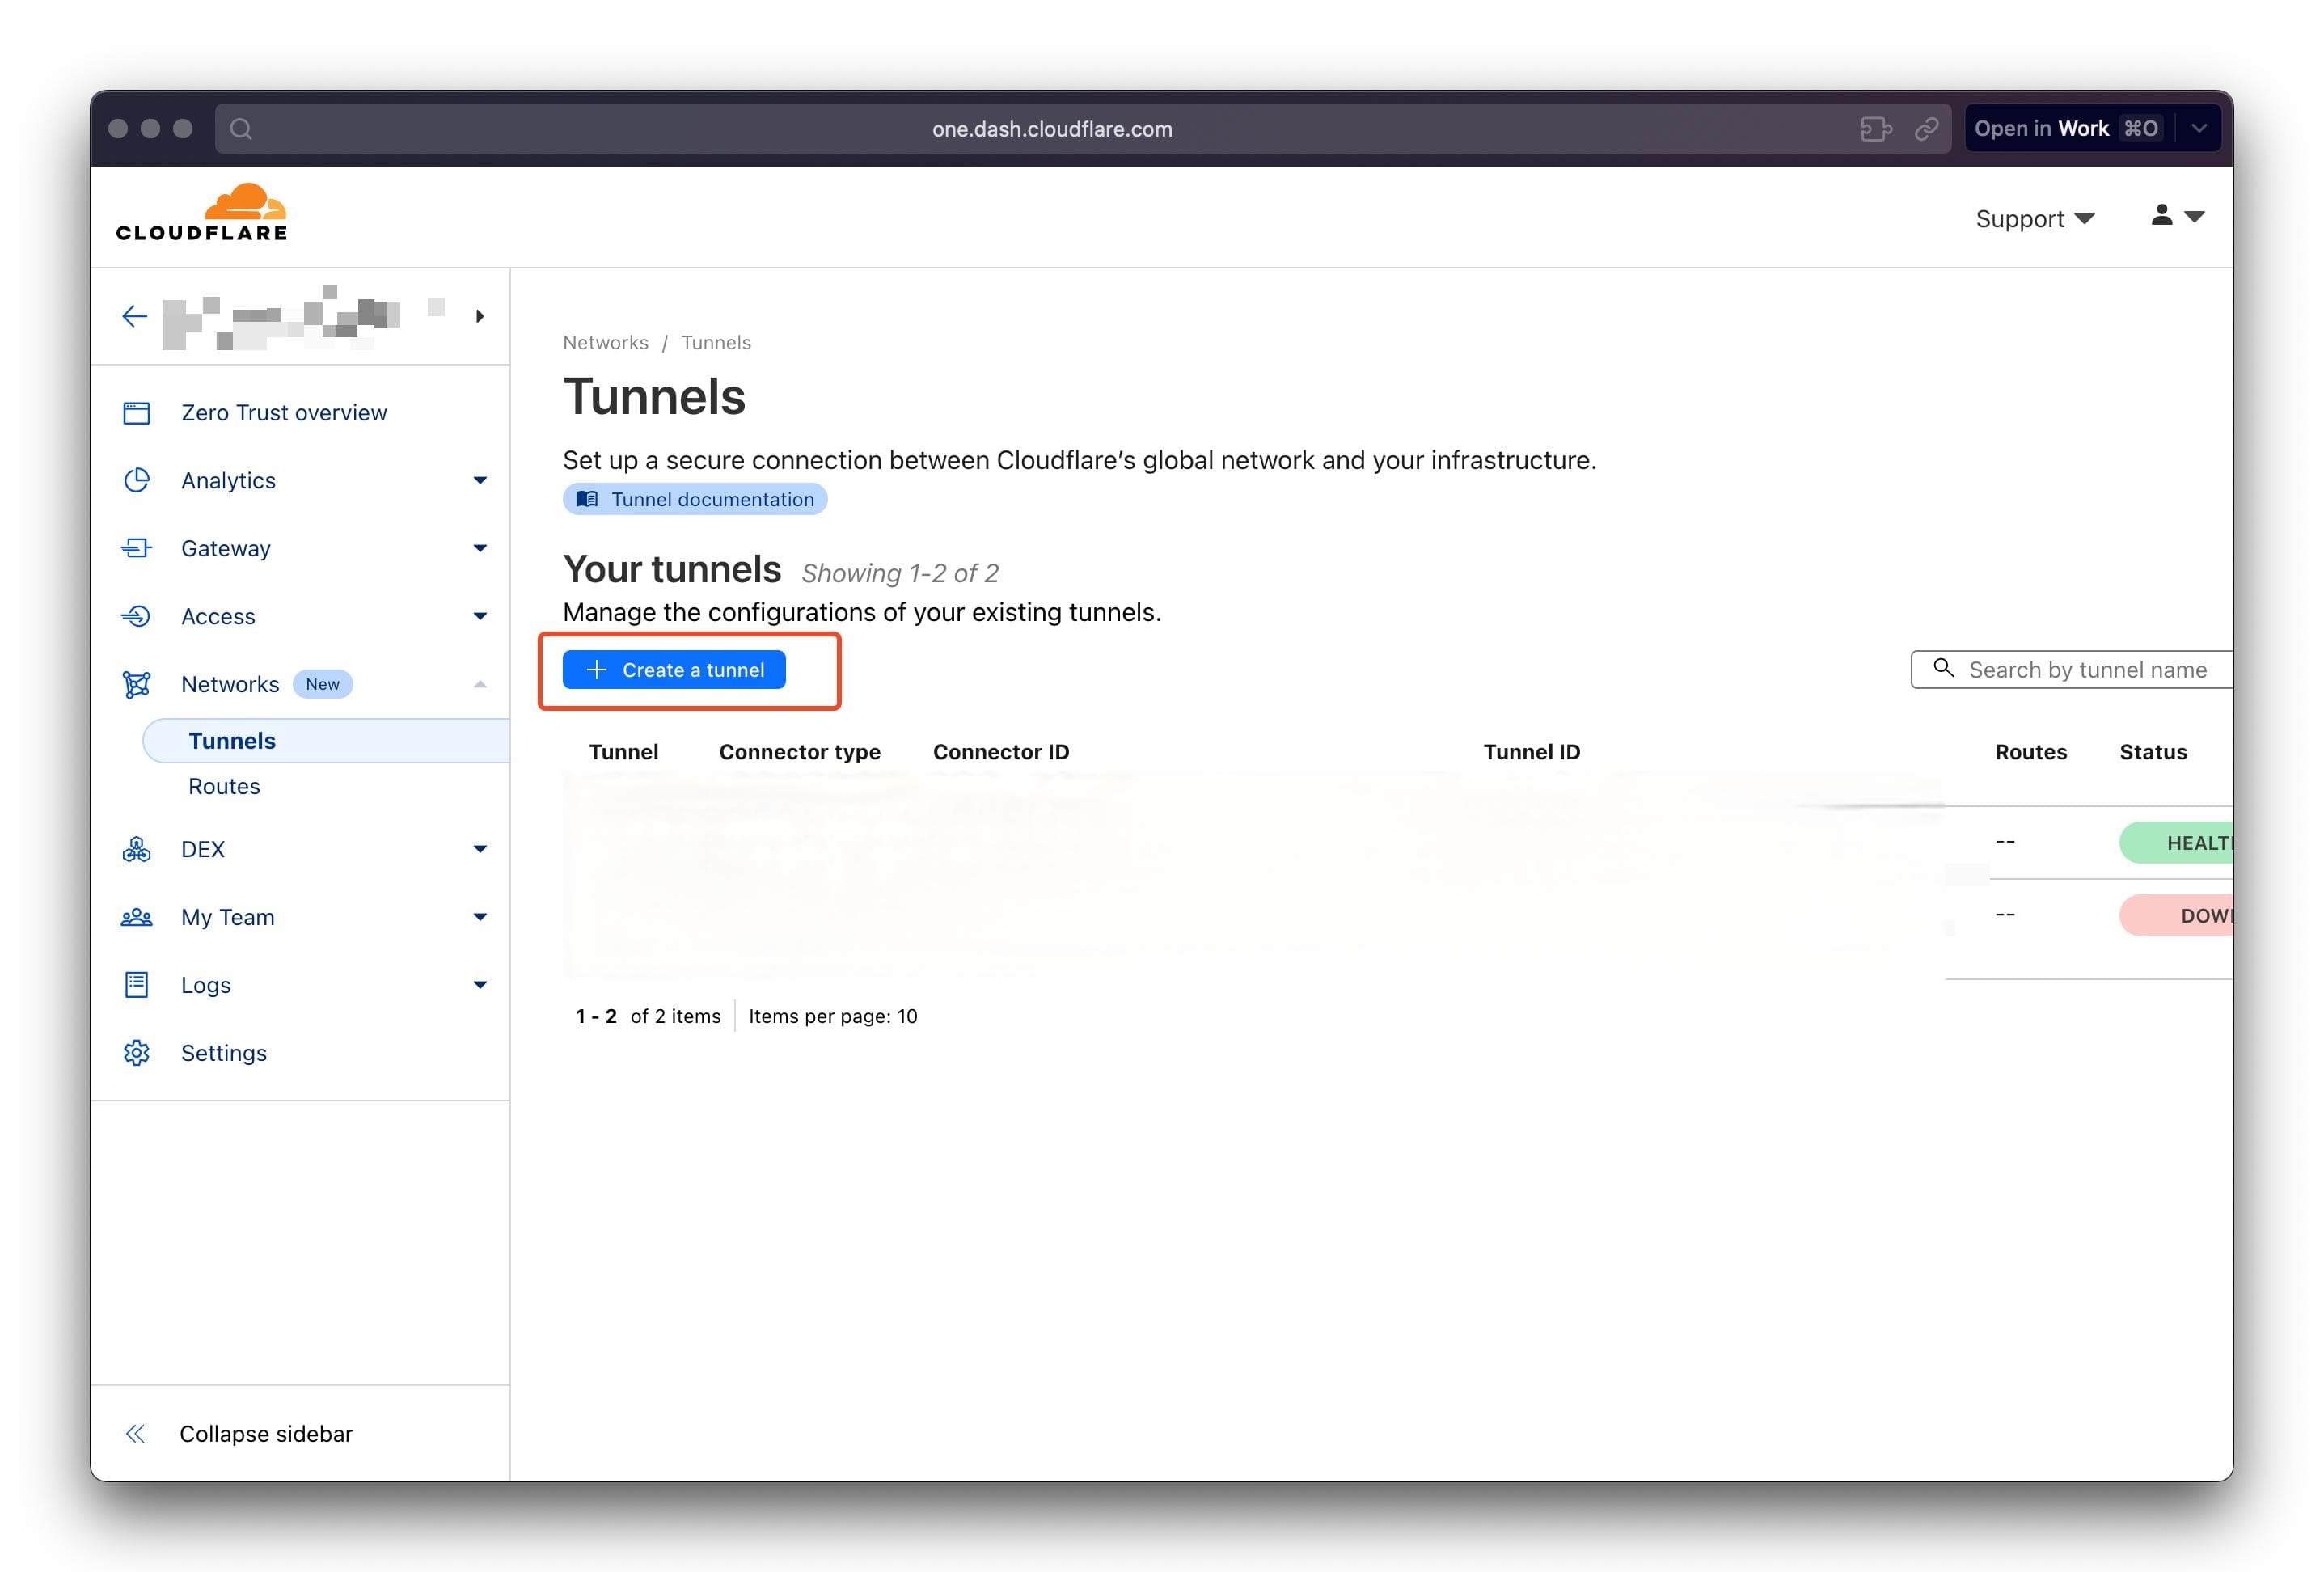Screen dimensions: 2324x1572
Task: Click the Networks icon in the sidebar
Action: tap(137, 685)
